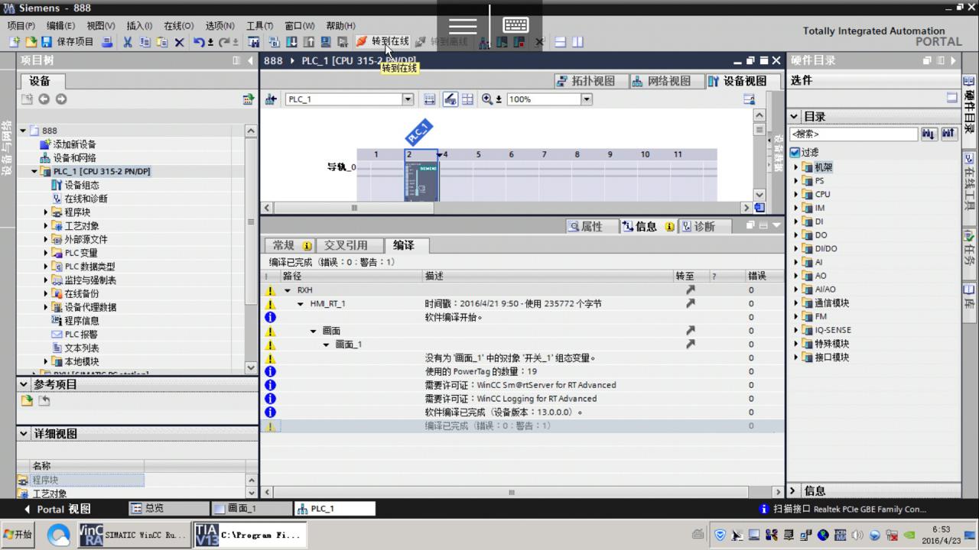This screenshot has width=979, height=550.
Task: Expand the 程序块 tree node
Action: (45, 212)
